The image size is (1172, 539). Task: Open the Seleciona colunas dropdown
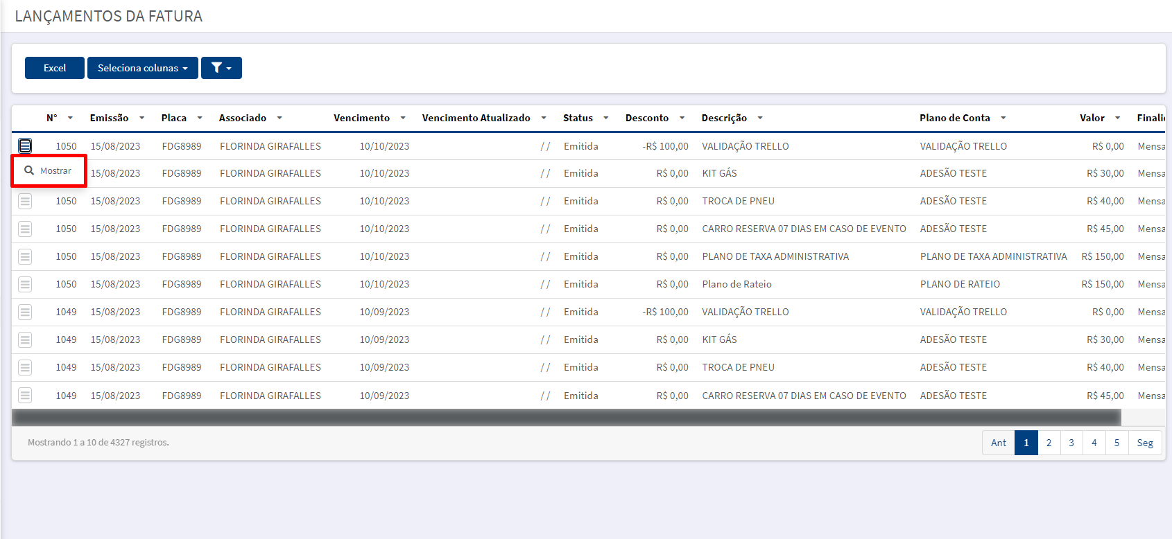point(143,68)
